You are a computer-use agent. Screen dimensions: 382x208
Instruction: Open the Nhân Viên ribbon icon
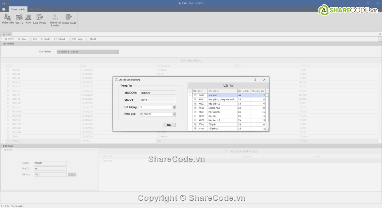coord(8,19)
